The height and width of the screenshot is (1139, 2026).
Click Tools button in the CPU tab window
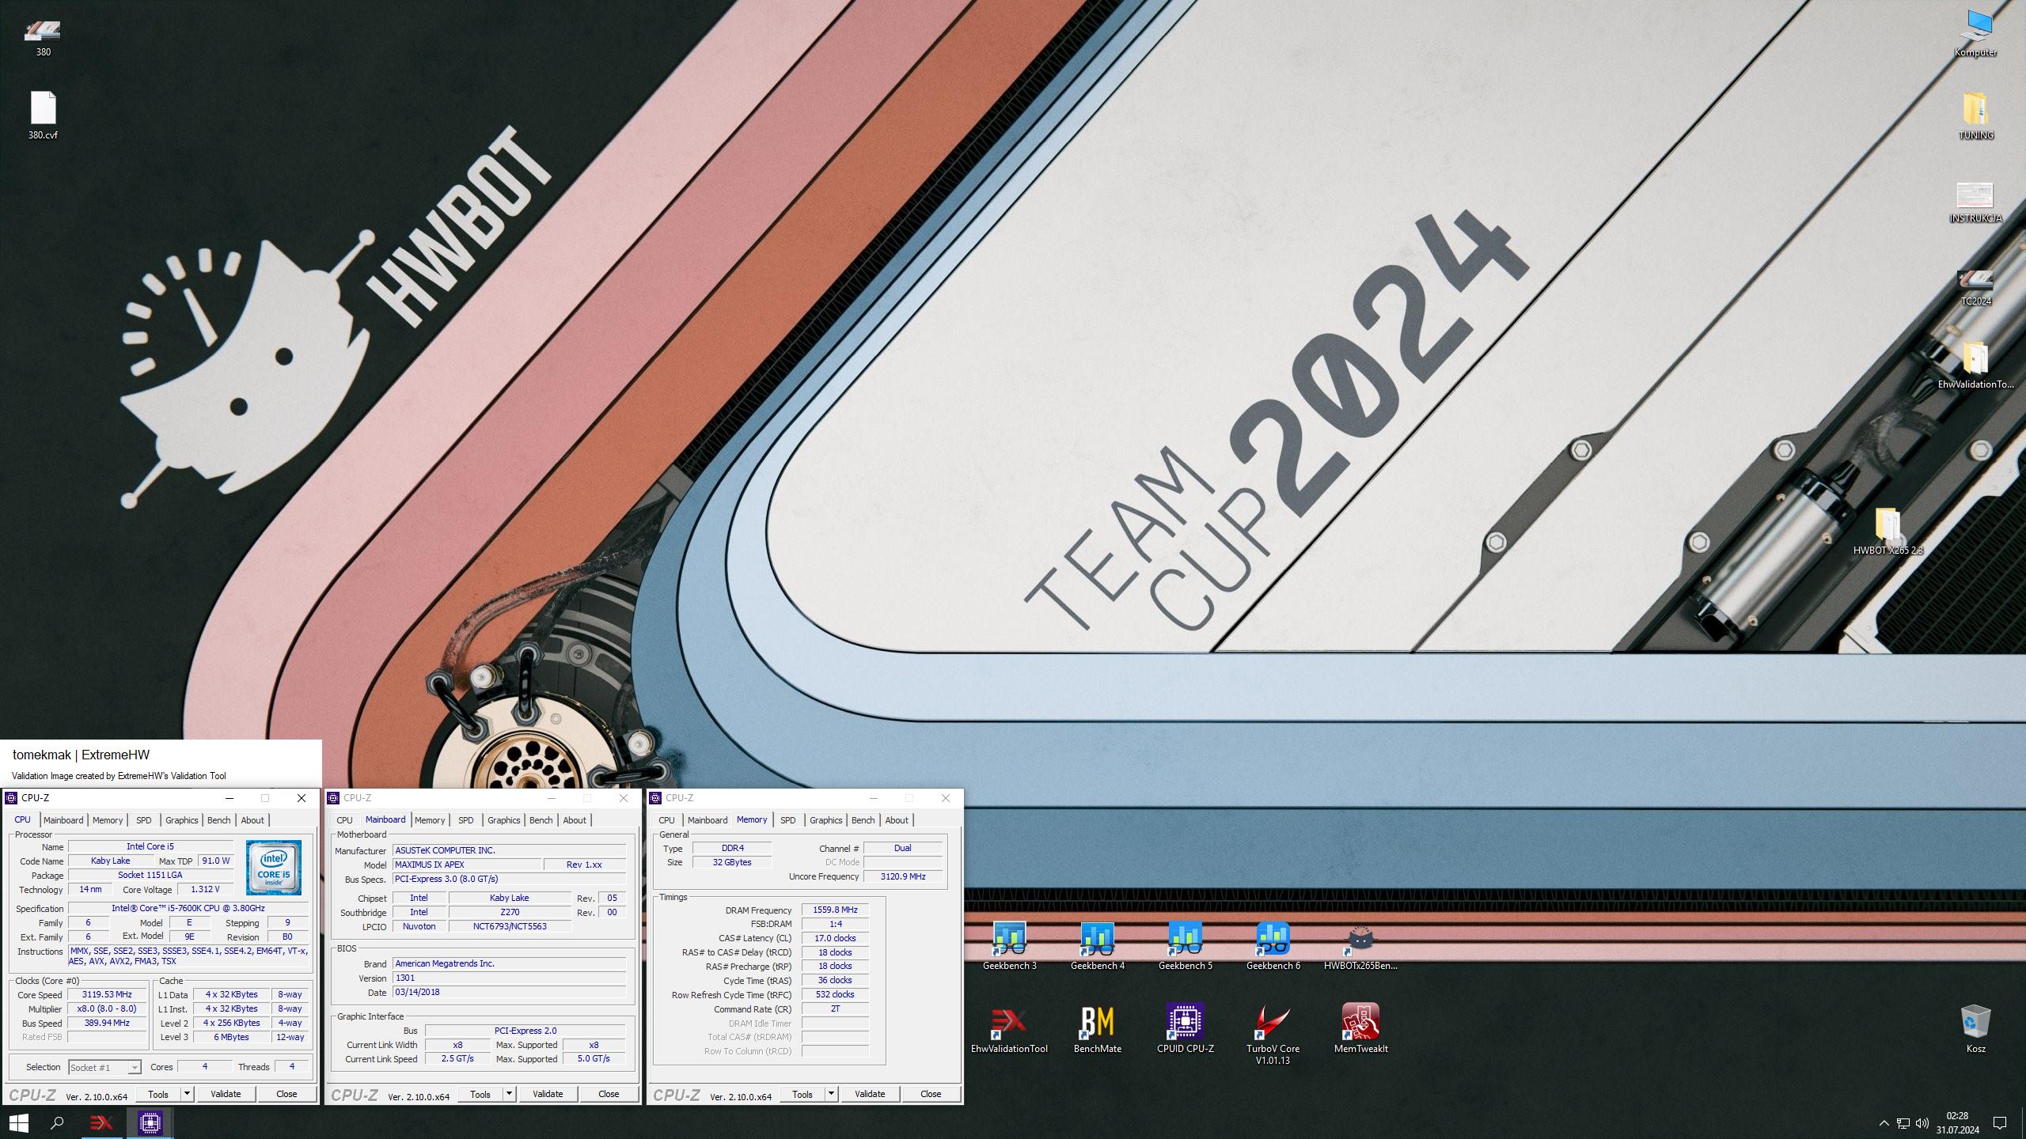coord(158,1094)
